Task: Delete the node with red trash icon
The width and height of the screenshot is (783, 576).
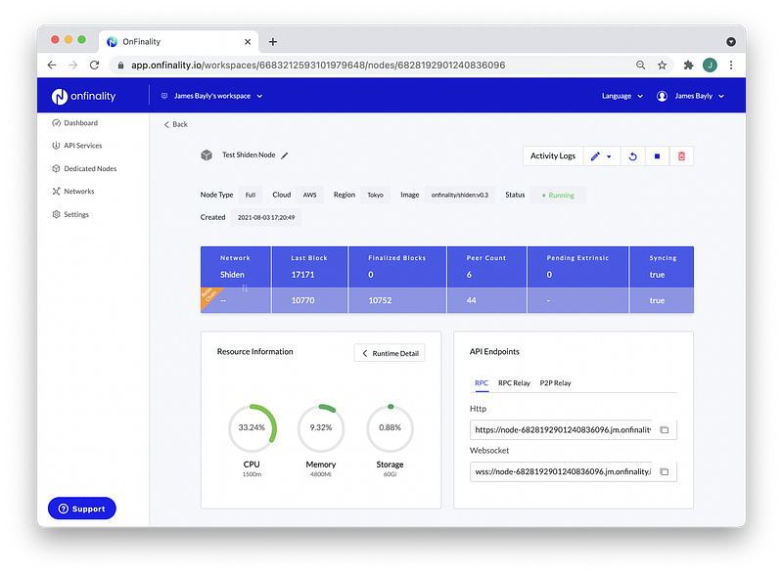Action: pos(681,156)
